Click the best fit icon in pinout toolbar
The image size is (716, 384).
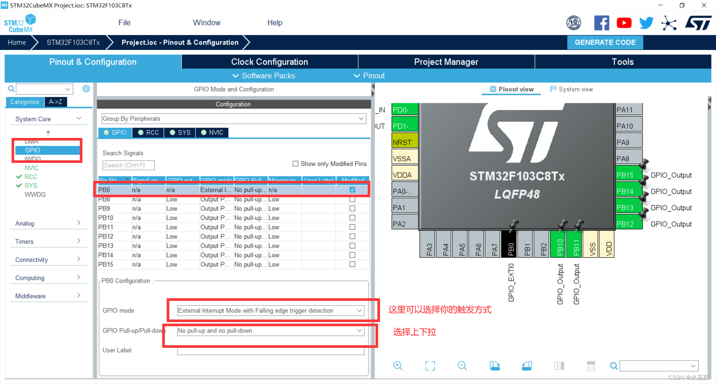(430, 366)
